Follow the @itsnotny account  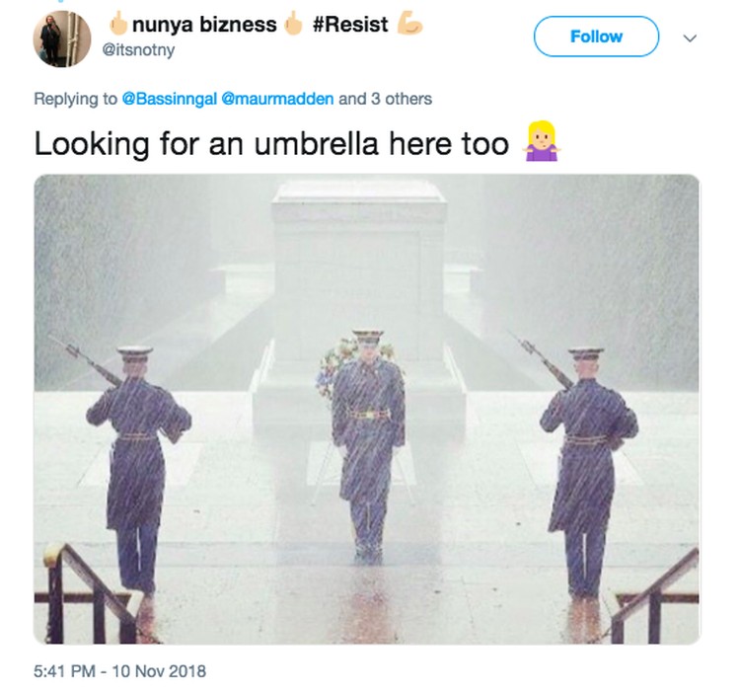point(596,37)
